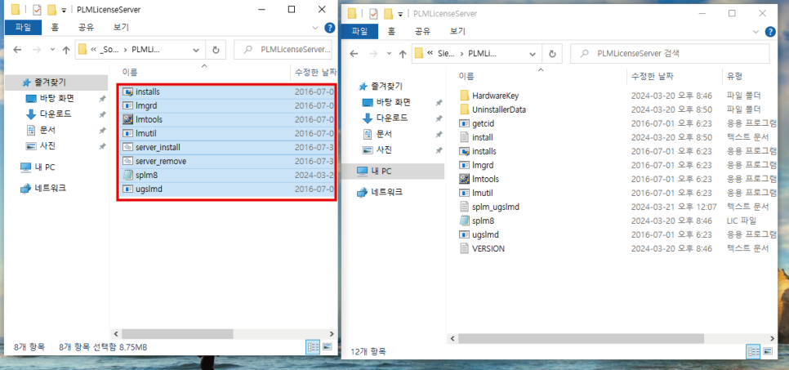Open quick access toolbar dropdown in left window

click(64, 10)
